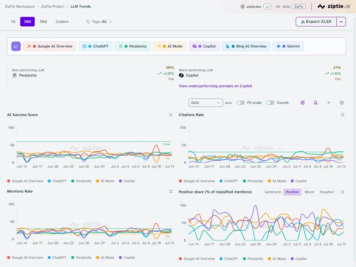Select the 90d time range
Image resolution: width=356 pixels, height=267 pixels.
[x=43, y=22]
